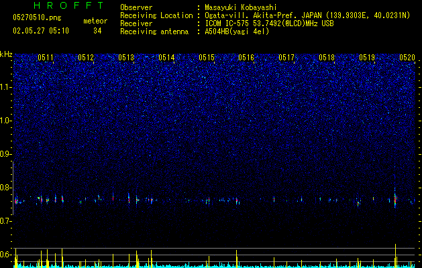Click the meteor label

(95, 21)
